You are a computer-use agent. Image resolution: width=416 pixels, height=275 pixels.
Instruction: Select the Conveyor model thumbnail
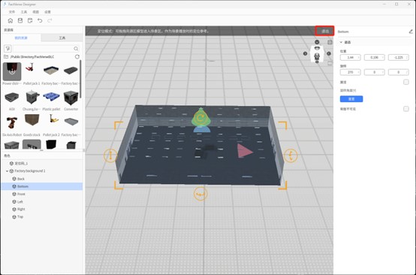71,98
